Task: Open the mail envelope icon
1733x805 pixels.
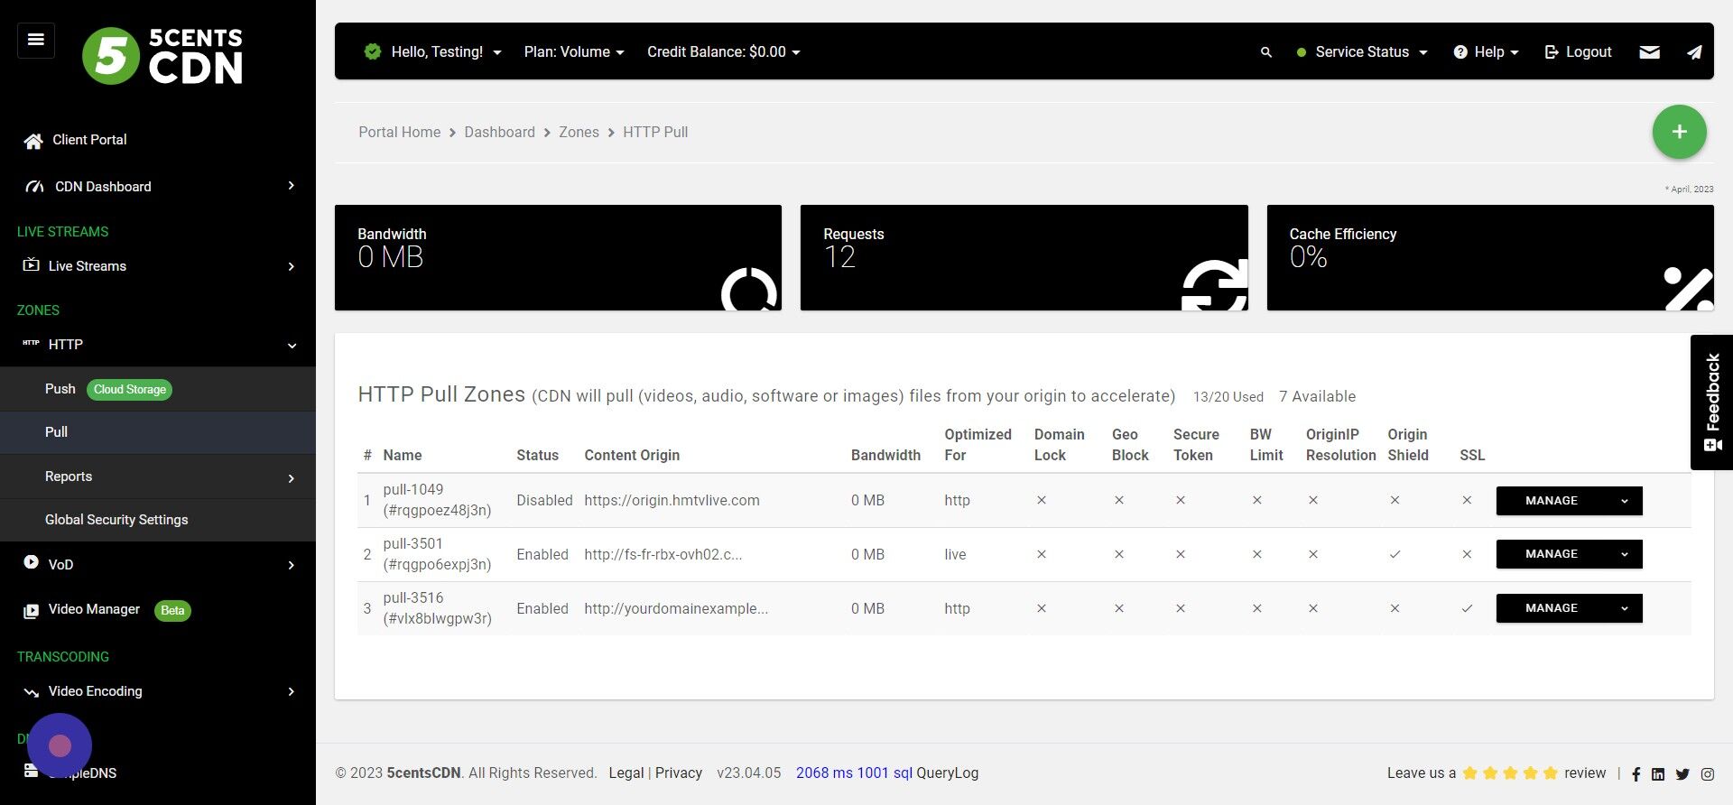Action: [1649, 52]
